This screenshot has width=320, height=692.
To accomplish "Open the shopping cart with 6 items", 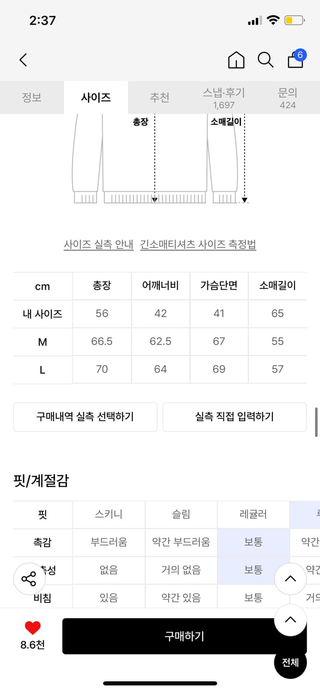I will 295,61.
